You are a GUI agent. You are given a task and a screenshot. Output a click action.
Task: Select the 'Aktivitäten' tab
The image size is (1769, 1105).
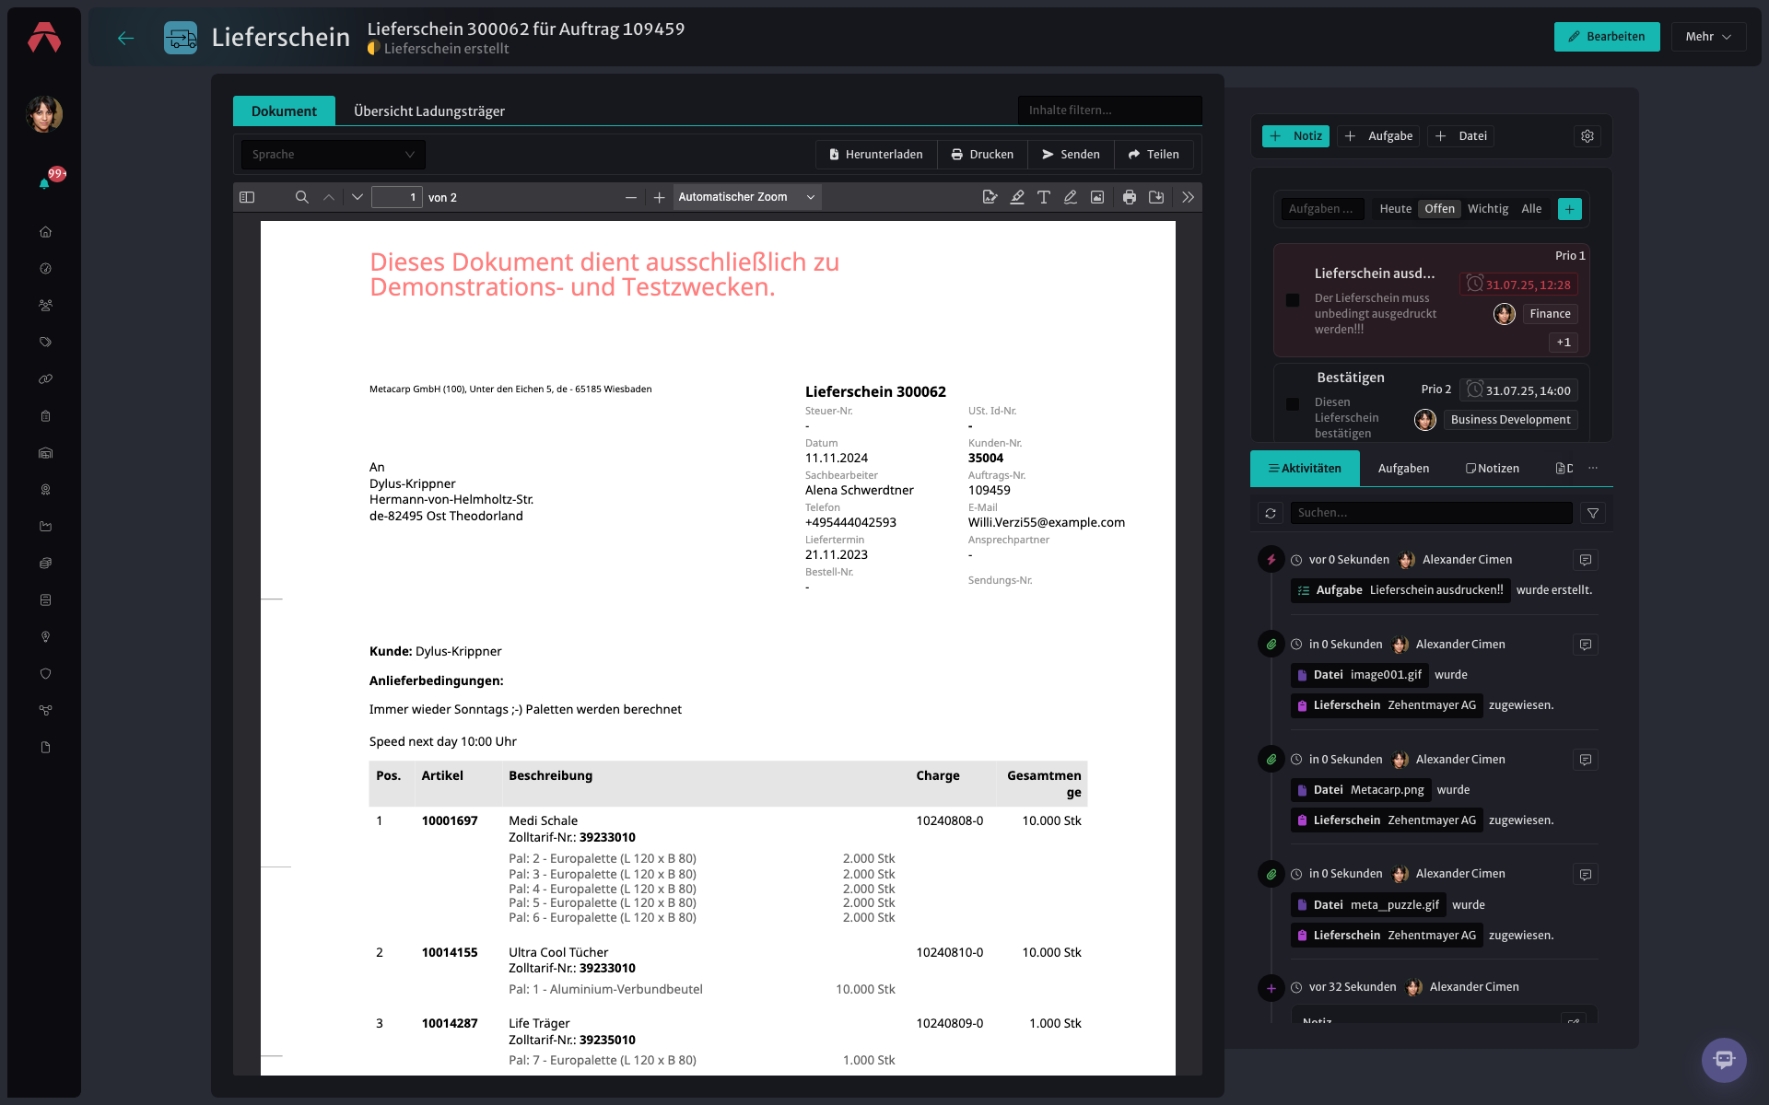click(x=1305, y=469)
